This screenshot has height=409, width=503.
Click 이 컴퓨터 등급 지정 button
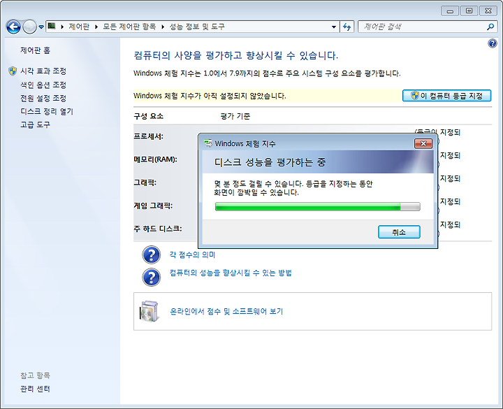pyautogui.click(x=446, y=96)
